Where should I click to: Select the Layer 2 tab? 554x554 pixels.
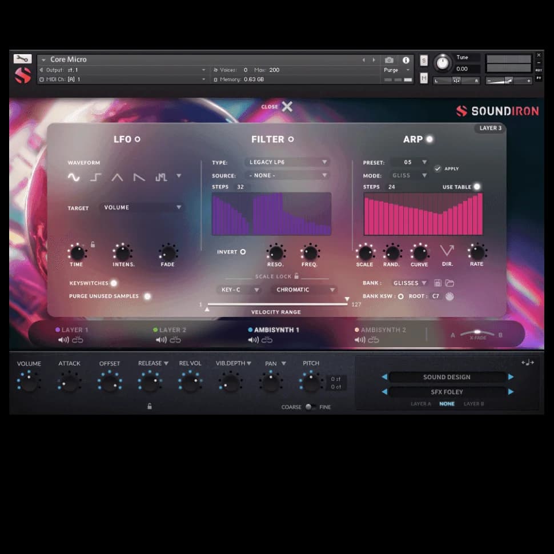172,330
